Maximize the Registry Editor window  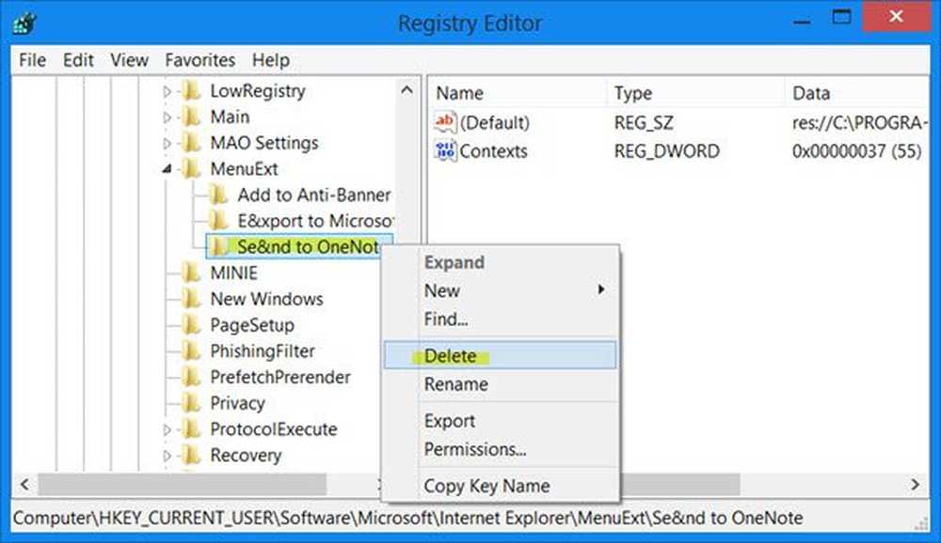(x=841, y=18)
